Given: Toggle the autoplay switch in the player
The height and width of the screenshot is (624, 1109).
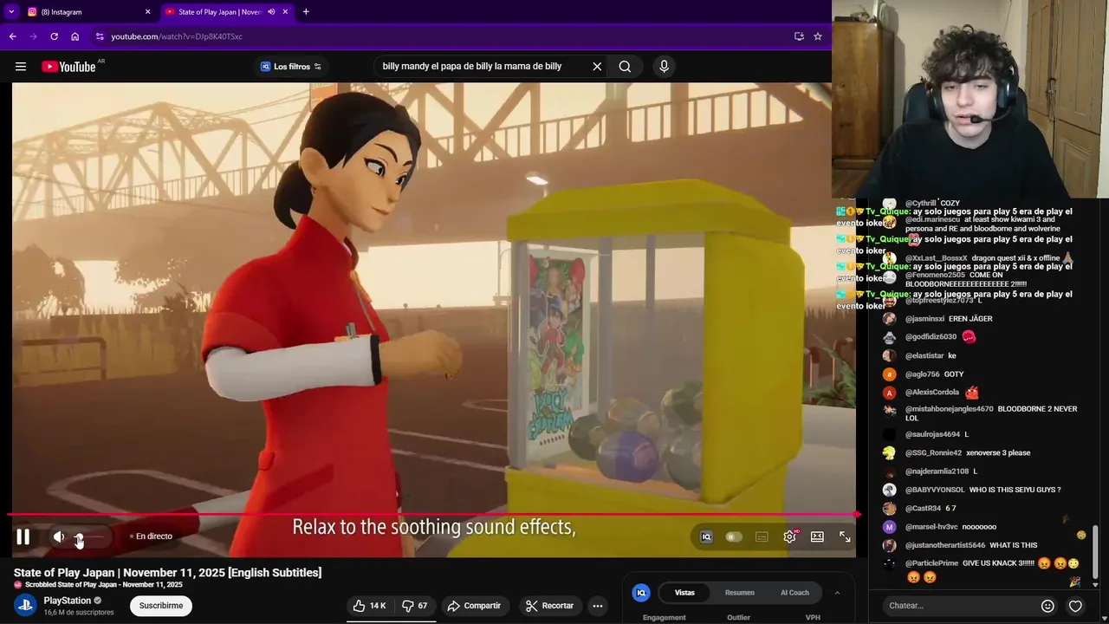Looking at the screenshot, I should (x=734, y=537).
